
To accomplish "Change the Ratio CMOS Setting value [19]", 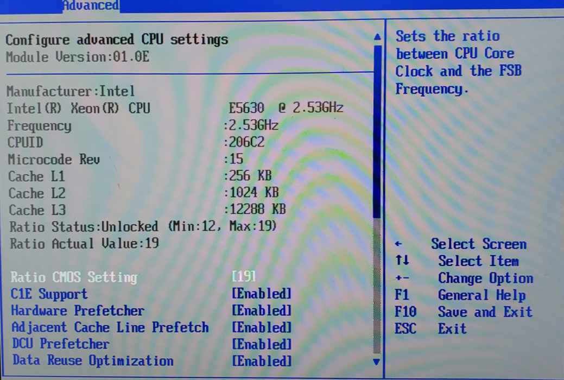I will [244, 276].
